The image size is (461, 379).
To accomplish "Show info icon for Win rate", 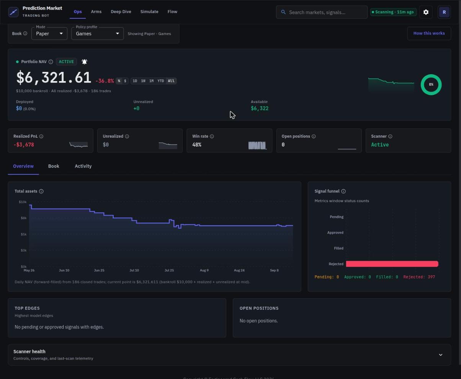I will click(212, 136).
